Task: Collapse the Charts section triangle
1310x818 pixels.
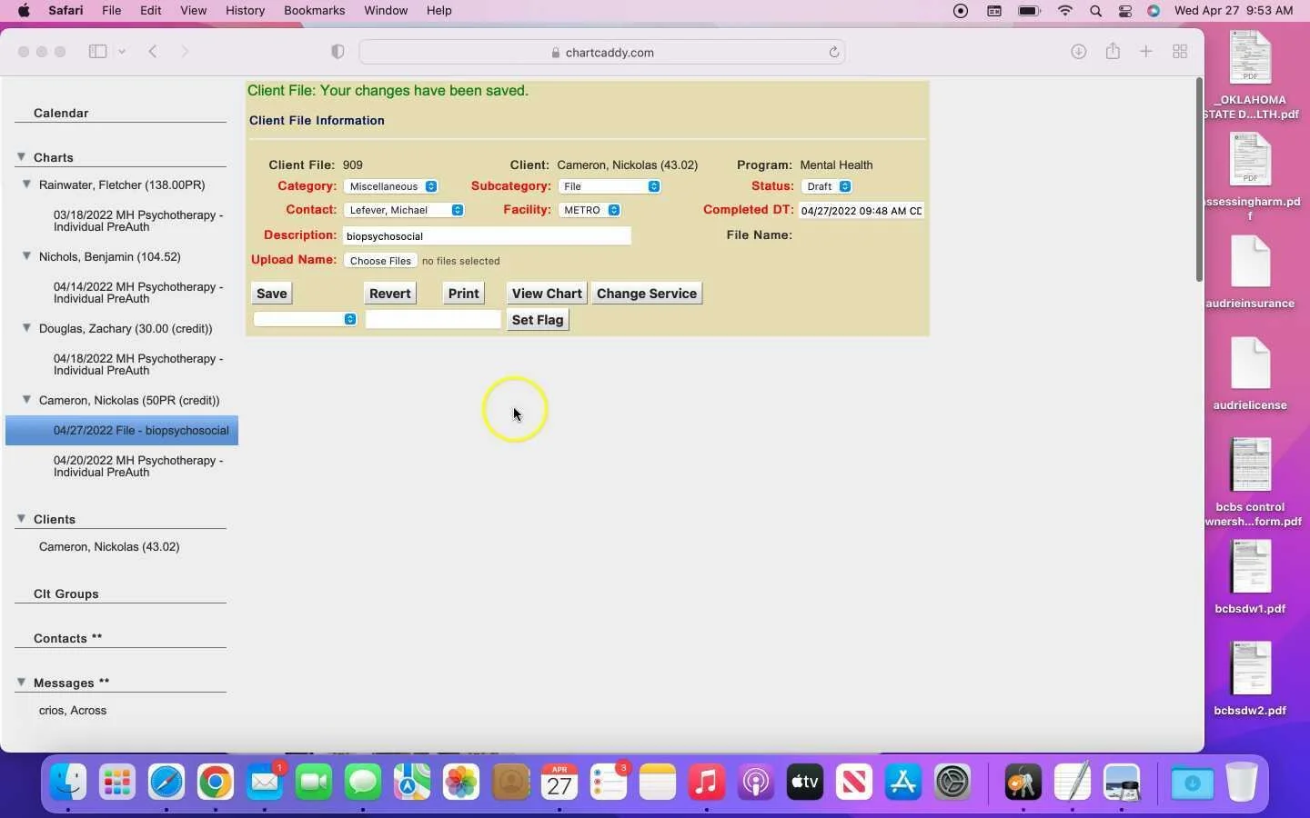Action: 21,157
